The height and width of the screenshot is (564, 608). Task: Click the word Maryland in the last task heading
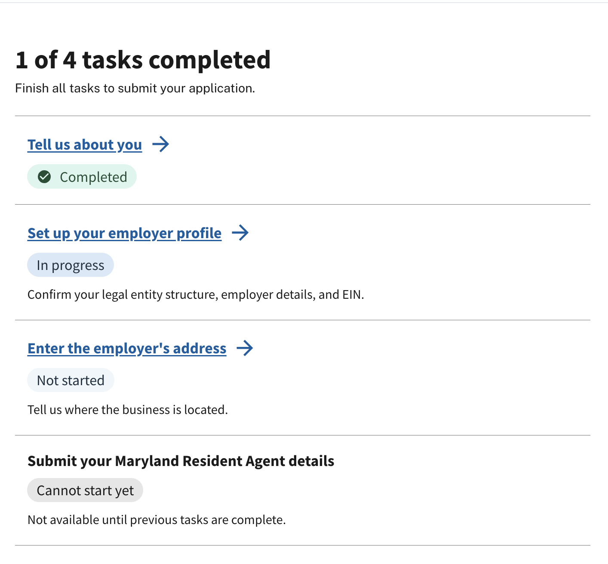pos(147,461)
